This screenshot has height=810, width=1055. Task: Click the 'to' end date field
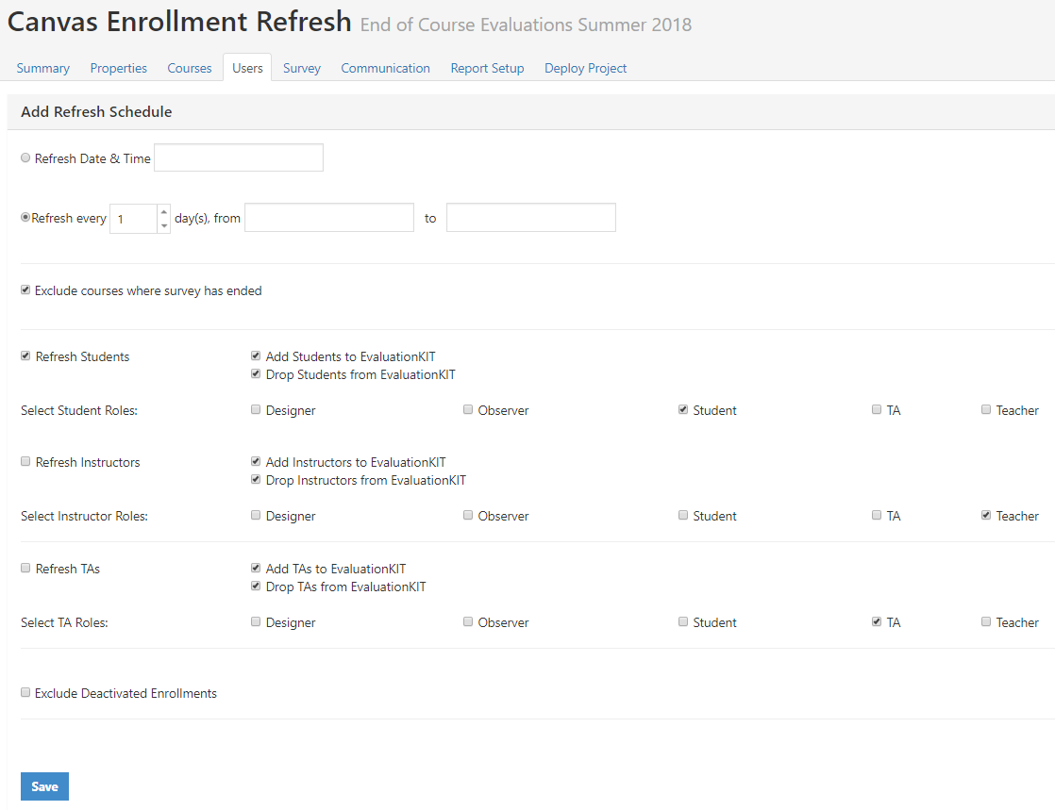[x=531, y=217]
